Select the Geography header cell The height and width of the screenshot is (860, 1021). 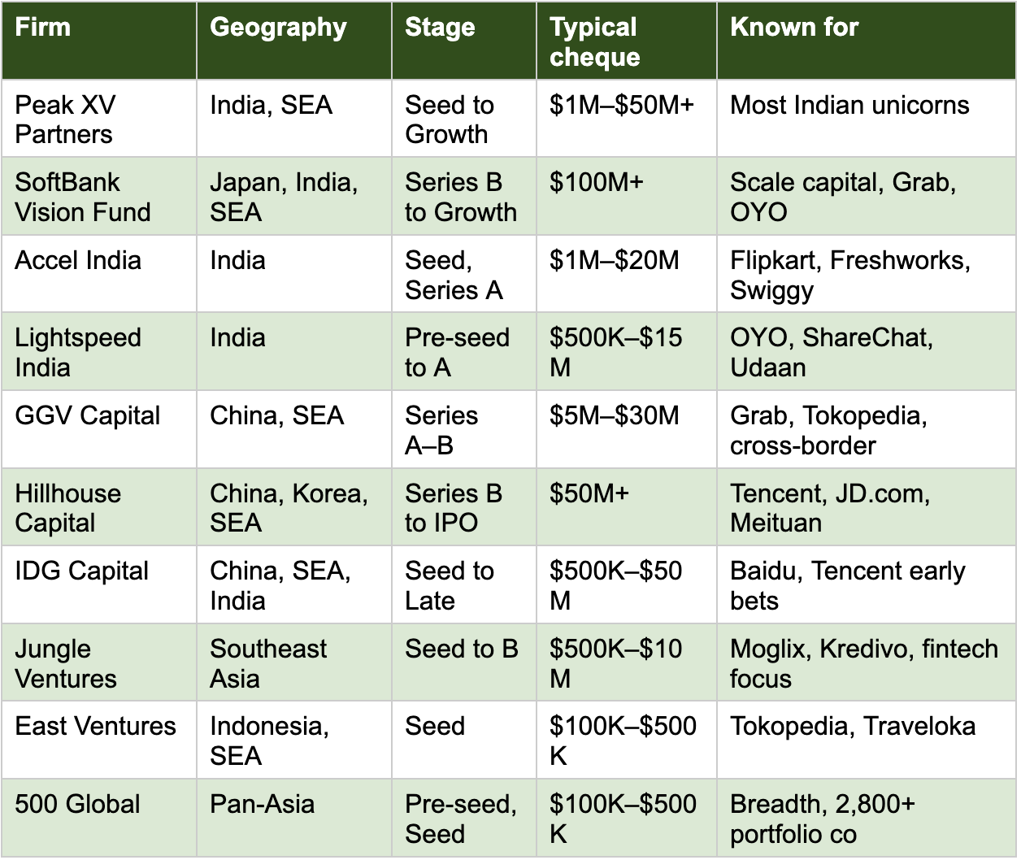[x=294, y=41]
